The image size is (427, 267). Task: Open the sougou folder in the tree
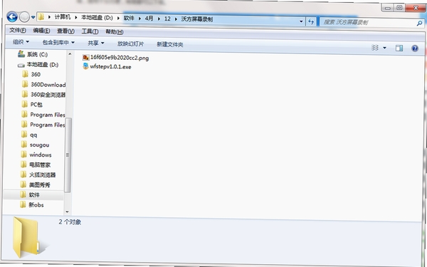(39, 145)
